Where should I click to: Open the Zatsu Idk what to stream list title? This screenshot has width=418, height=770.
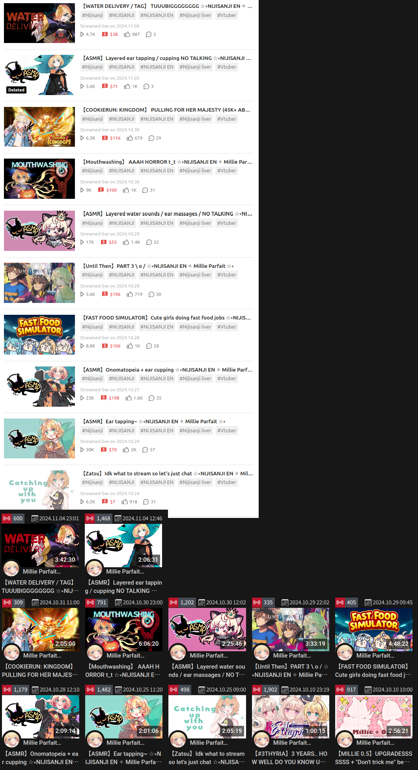168,473
